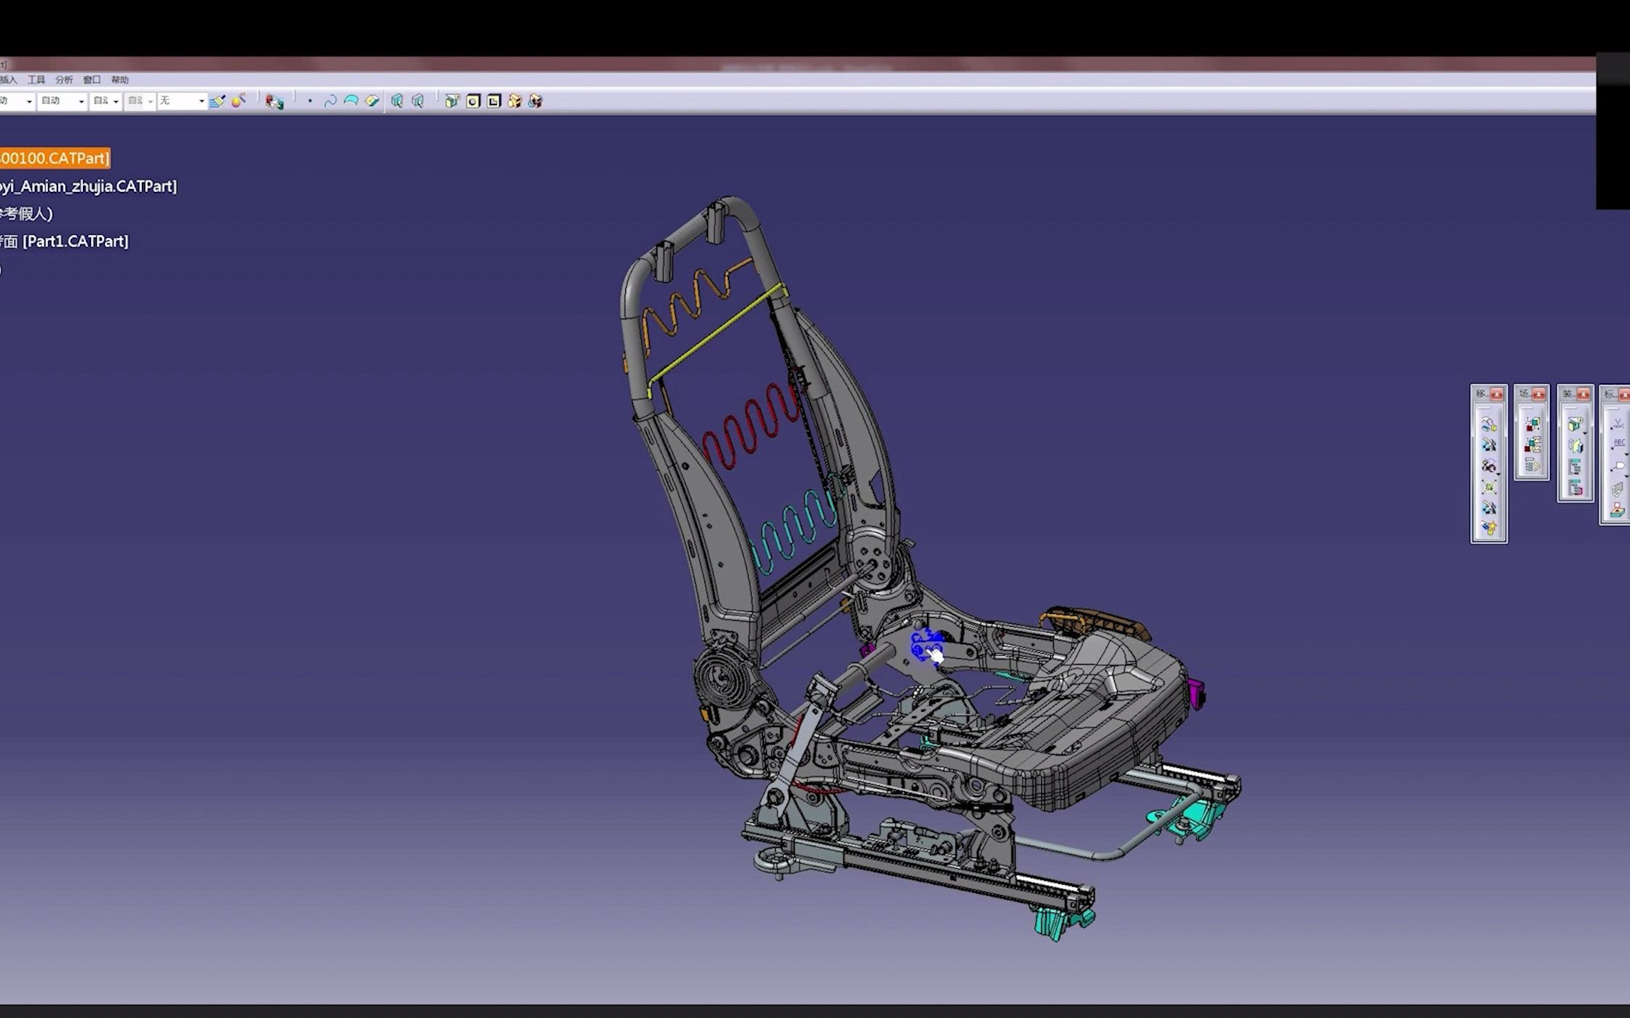Select the Split feature icon in the 装 toolbar
Viewport: 1630px width, 1018px height.
1575,425
